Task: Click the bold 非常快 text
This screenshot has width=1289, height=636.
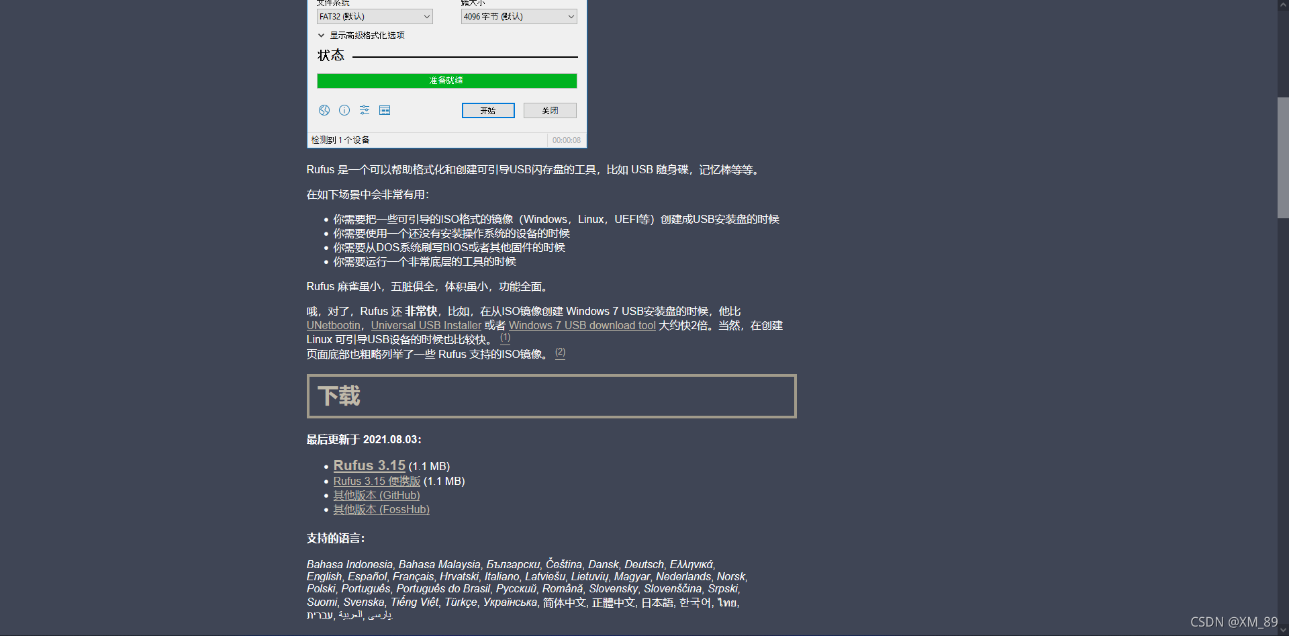Action: coord(421,312)
